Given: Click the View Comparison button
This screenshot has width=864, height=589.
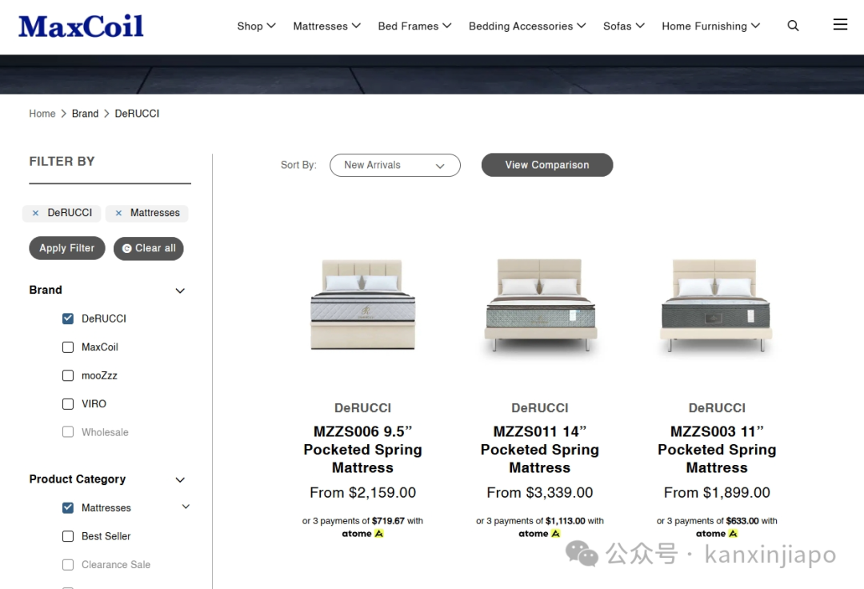Looking at the screenshot, I should coord(547,165).
